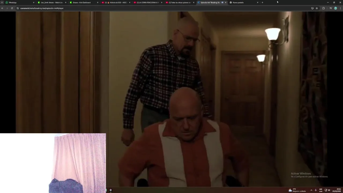Close the WhatsApp tab
The image size is (343, 193).
(34, 2)
